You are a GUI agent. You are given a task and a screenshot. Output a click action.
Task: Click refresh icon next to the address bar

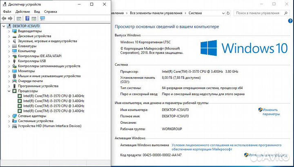click(x=228, y=13)
